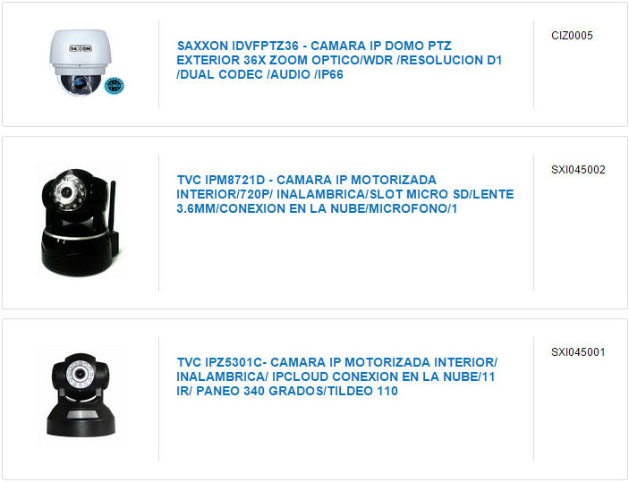Click the 'IR/ PANEO 340 GRADOS/TILDEO 110' line
629x482 pixels.
pyautogui.click(x=287, y=391)
